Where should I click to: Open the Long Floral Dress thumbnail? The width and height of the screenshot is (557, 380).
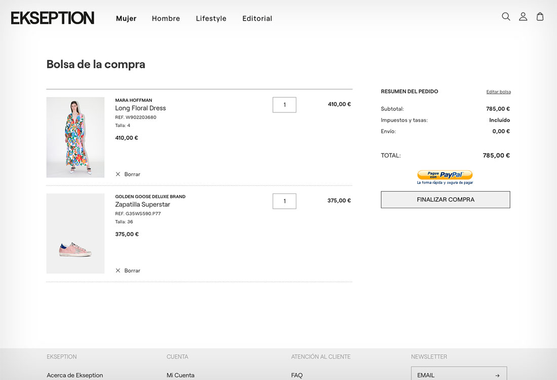tap(75, 137)
